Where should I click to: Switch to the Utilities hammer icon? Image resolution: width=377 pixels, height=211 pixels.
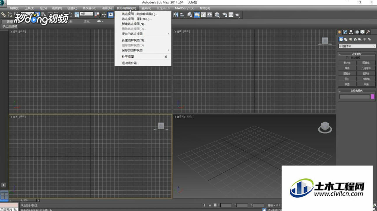coord(368,32)
